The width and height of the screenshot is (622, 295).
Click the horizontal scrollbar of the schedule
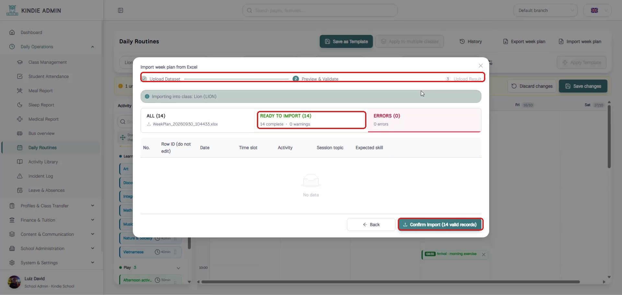(x=390, y=282)
